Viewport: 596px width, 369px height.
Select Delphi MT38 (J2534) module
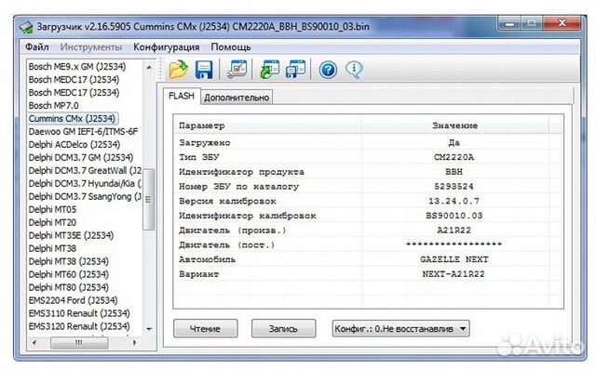[x=69, y=261]
